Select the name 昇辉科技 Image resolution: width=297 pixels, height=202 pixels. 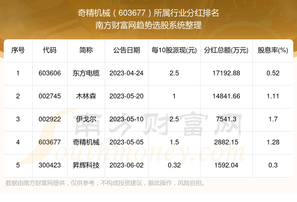click(86, 165)
